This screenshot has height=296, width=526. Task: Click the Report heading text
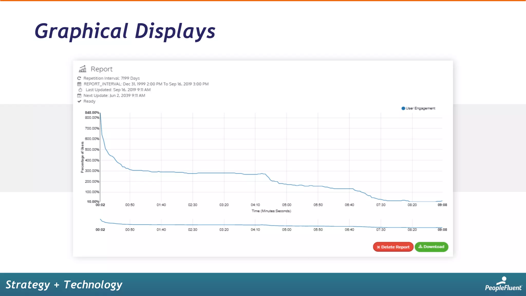pos(101,69)
